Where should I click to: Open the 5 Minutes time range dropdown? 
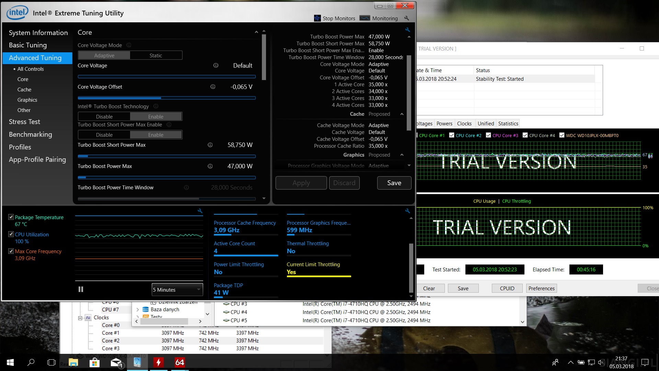(x=177, y=290)
